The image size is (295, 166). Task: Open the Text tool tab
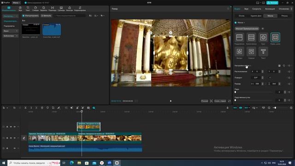(28, 9)
